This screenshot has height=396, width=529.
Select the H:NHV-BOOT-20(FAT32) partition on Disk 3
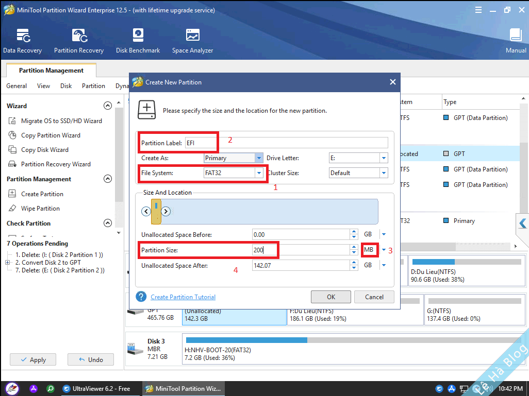[x=354, y=349]
